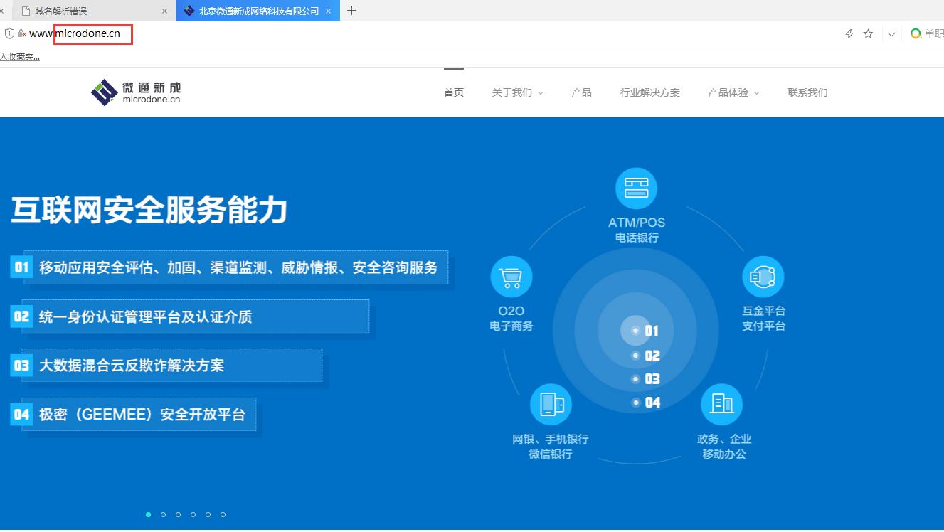Select the first carousel dot at bottom
The height and width of the screenshot is (532, 944).
pos(149,514)
